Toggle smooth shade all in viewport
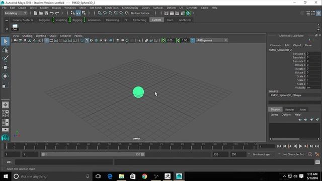This screenshot has width=322, height=181. [87, 40]
